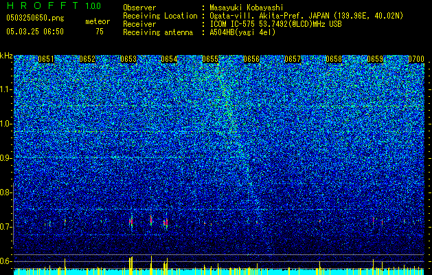Click the 'meteor' label
The height and width of the screenshot is (275, 432).
(x=98, y=21)
